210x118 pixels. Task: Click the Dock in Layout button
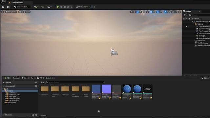pyautogui.click(x=206, y=78)
